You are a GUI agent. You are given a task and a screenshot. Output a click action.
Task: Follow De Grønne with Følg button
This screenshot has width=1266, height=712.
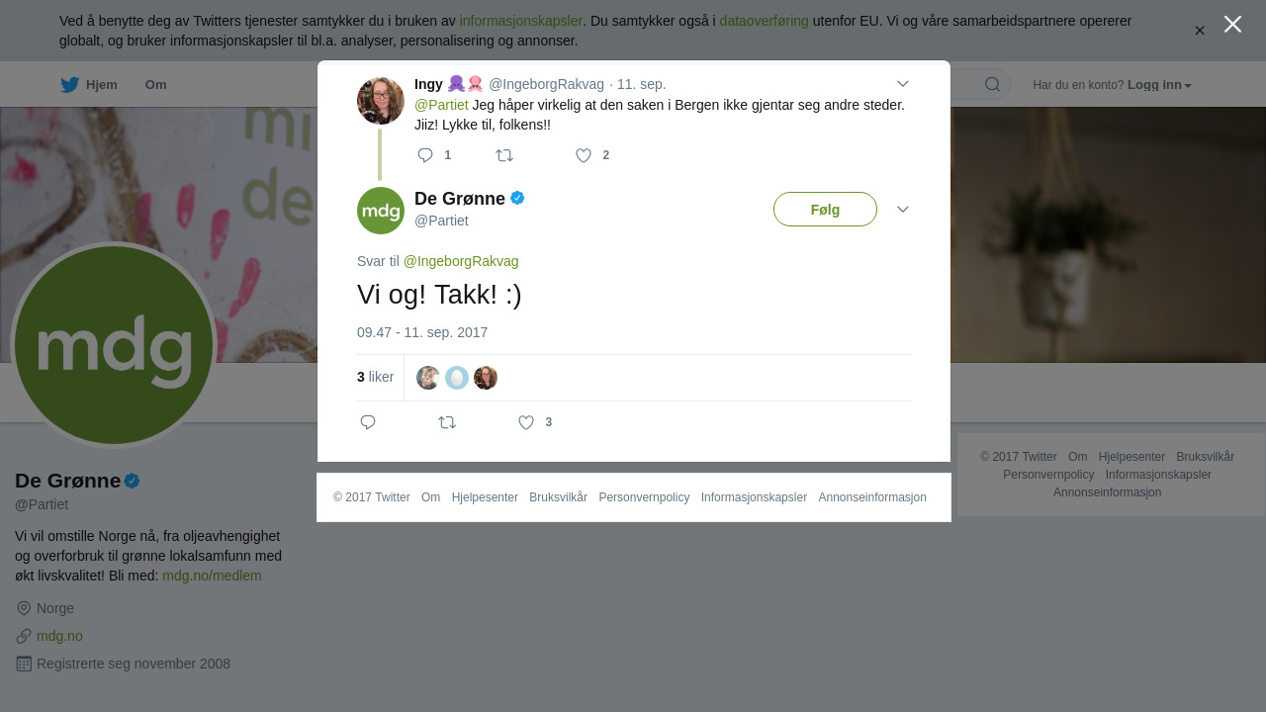tap(825, 210)
